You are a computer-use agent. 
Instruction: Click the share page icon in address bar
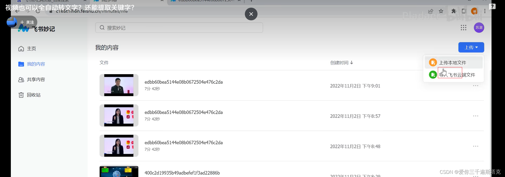click(431, 11)
